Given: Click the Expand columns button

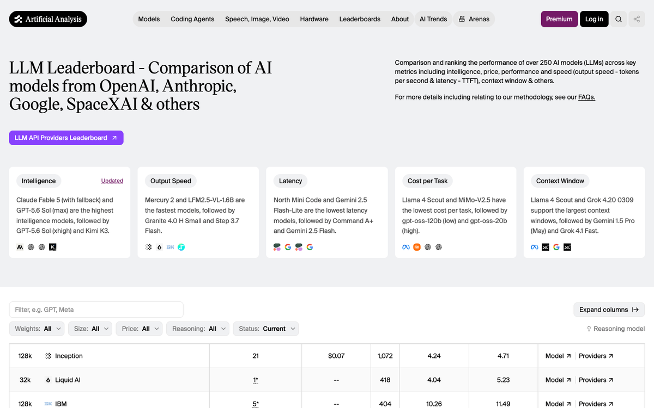Looking at the screenshot, I should [609, 310].
